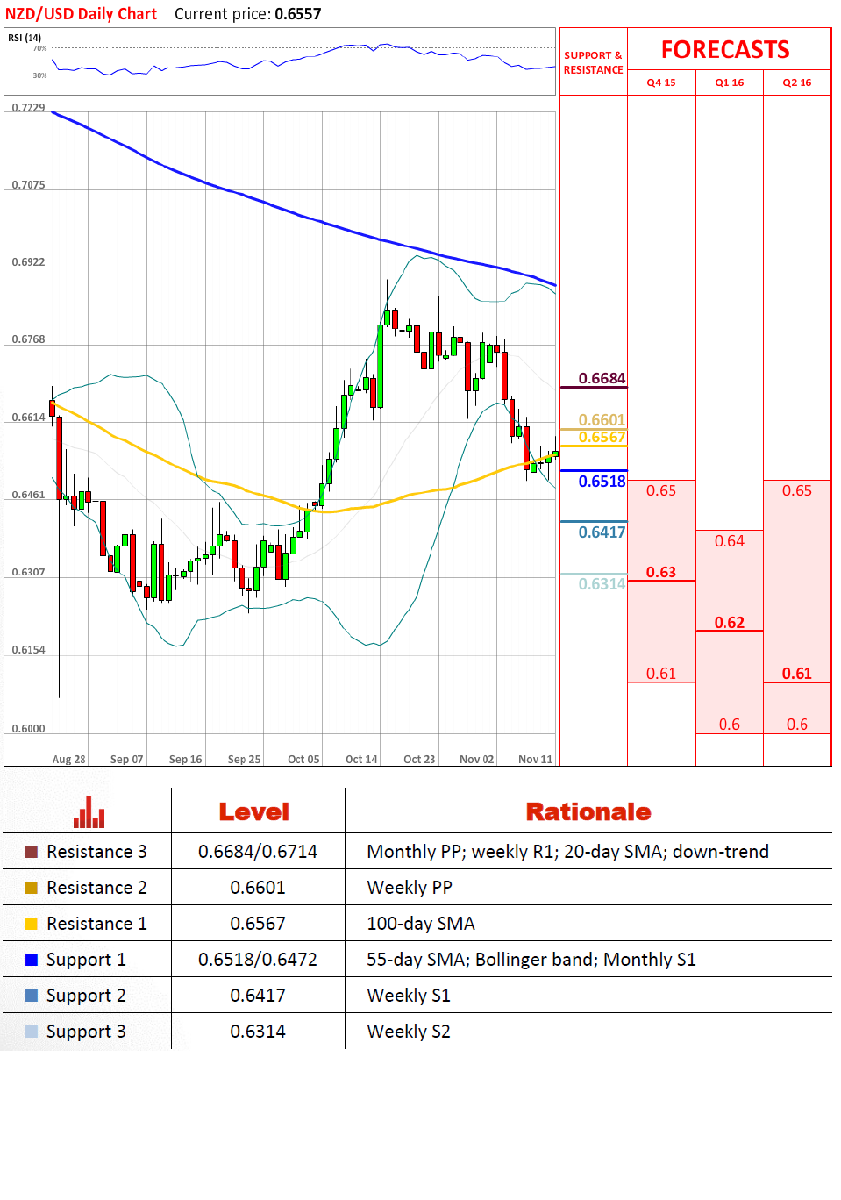Click the Weekly S1 rationale cell
The height and width of the screenshot is (1200, 841).
click(409, 996)
